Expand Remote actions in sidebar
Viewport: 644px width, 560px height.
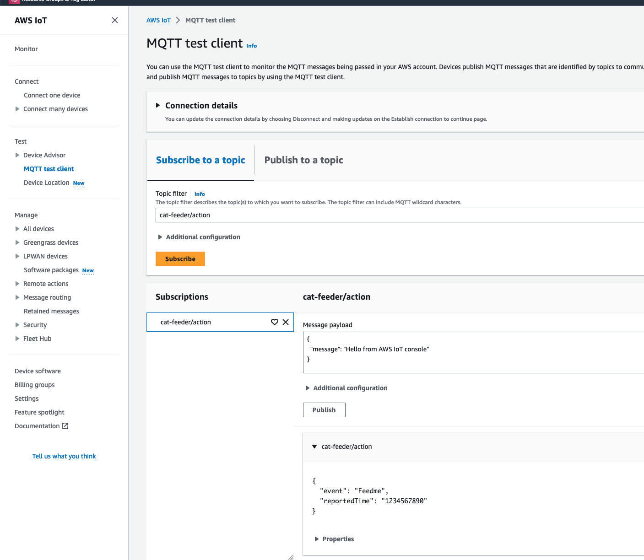click(17, 284)
